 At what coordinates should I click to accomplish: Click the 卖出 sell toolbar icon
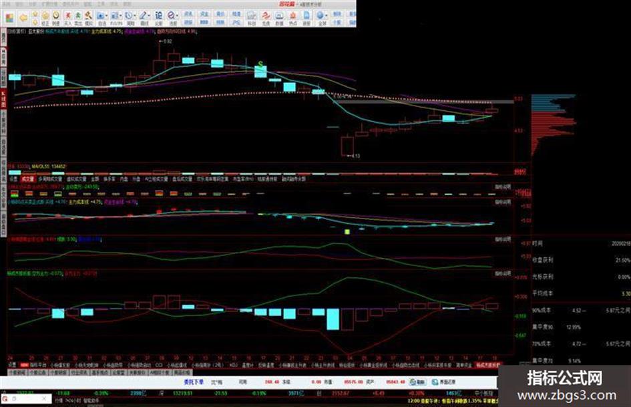77,18
